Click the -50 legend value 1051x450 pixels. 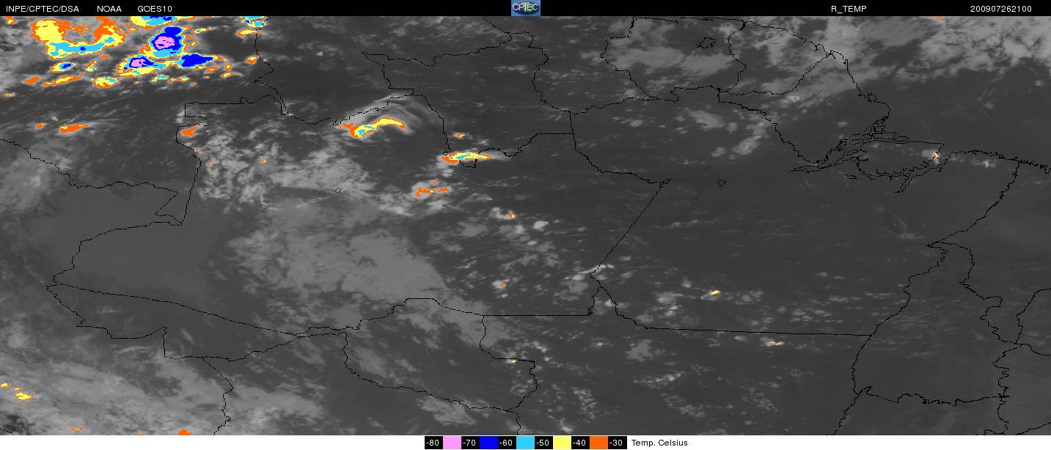coord(543,443)
